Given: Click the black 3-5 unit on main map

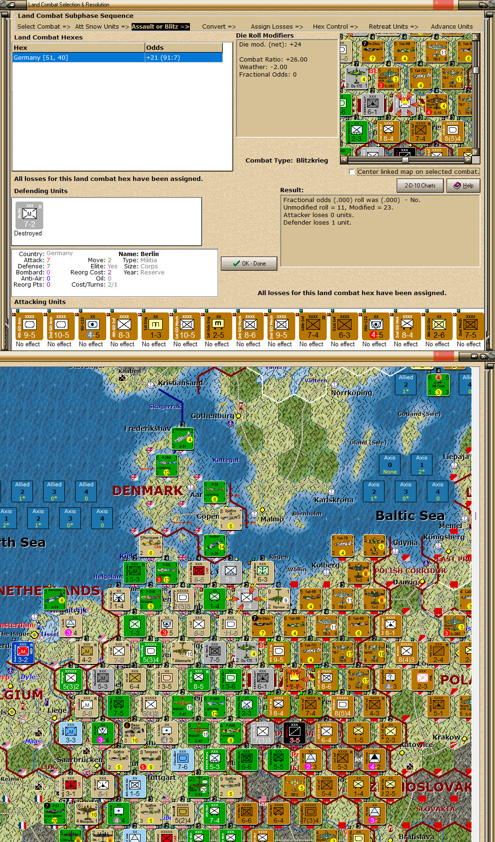Looking at the screenshot, I should (x=294, y=733).
